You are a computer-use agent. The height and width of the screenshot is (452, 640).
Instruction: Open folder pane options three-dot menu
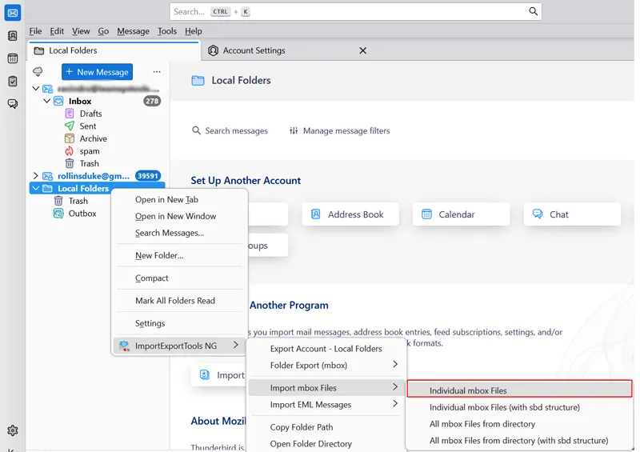(x=157, y=72)
